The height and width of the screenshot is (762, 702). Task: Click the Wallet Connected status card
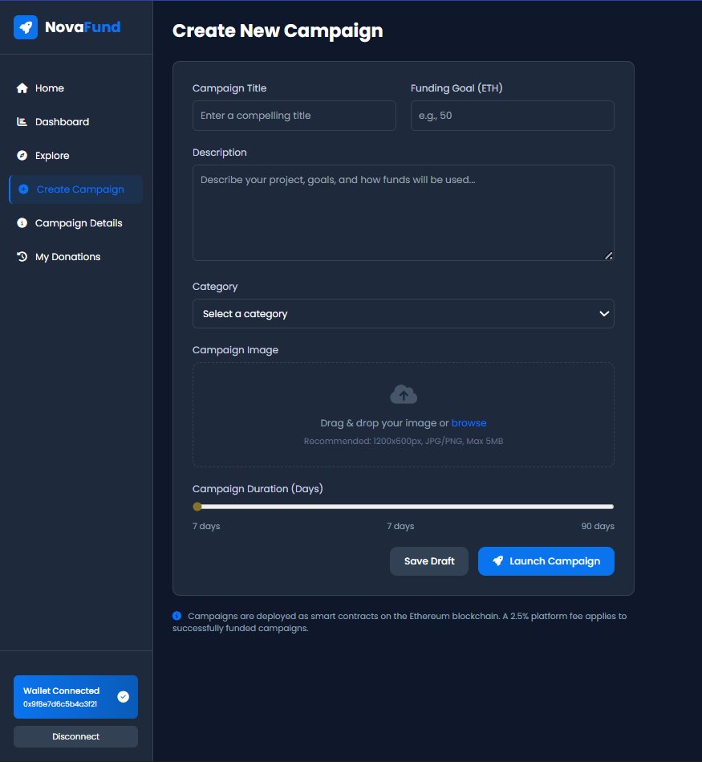(75, 697)
